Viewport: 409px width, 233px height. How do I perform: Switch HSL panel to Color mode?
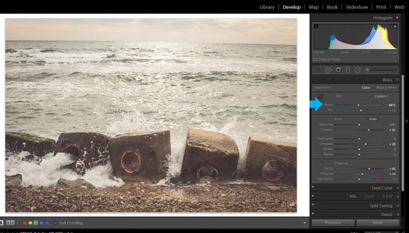[369, 197]
